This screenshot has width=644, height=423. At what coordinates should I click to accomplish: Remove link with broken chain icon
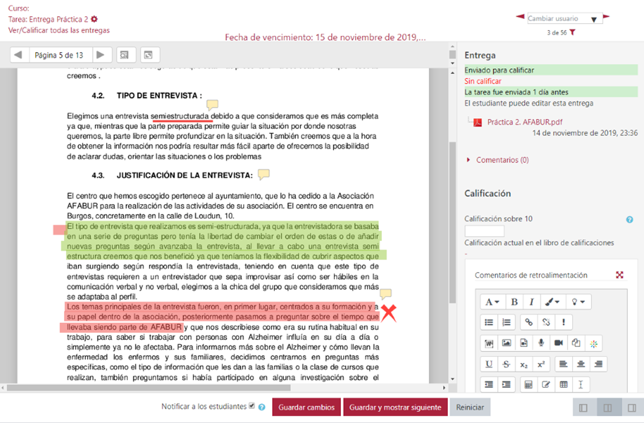(x=546, y=322)
